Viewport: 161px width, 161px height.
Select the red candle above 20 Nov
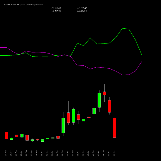coord(6,136)
